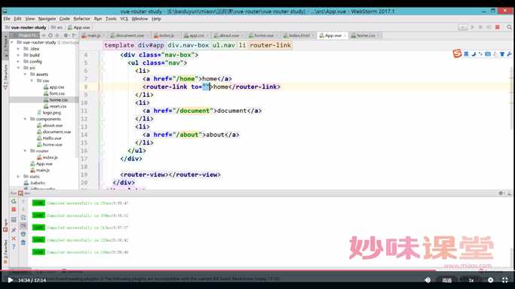Open the Refactor menu

pyautogui.click(x=81, y=19)
